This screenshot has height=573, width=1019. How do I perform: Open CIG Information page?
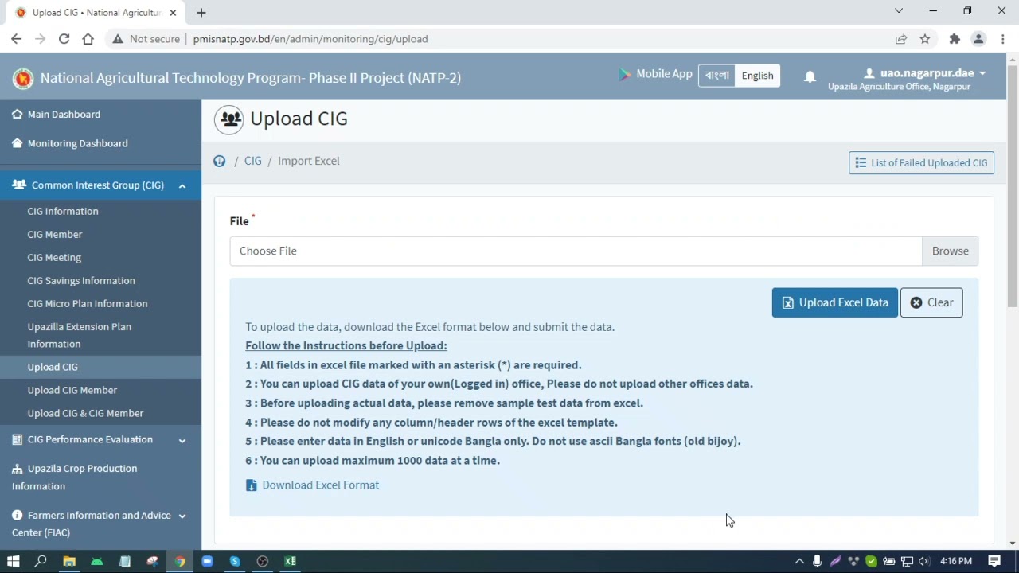63,211
